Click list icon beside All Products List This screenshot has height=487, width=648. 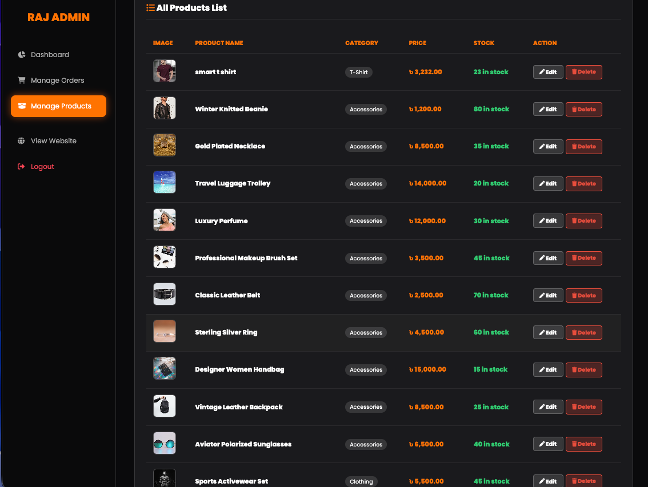[x=150, y=7]
